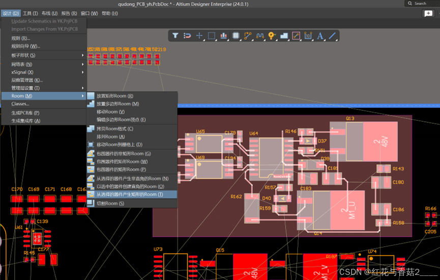Select resistor R162 footprint
Viewport: 440px width, 280px height.
252,208
